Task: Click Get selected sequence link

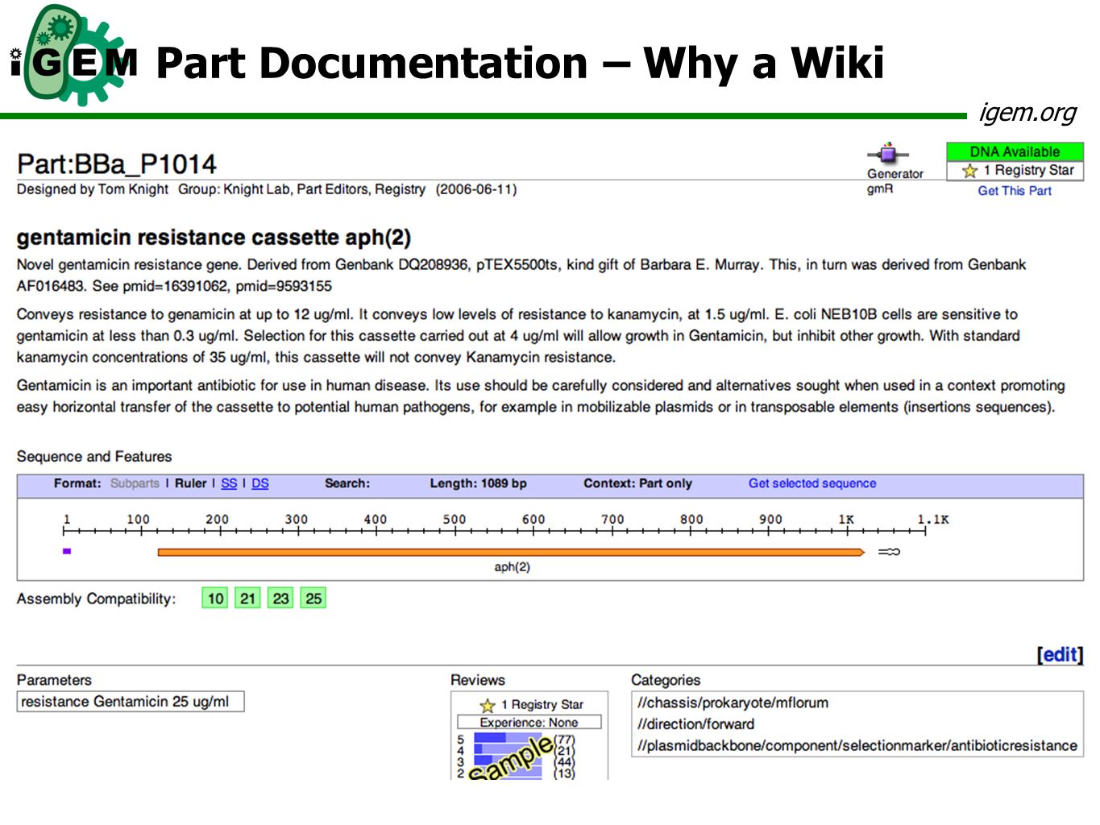Action: point(812,483)
